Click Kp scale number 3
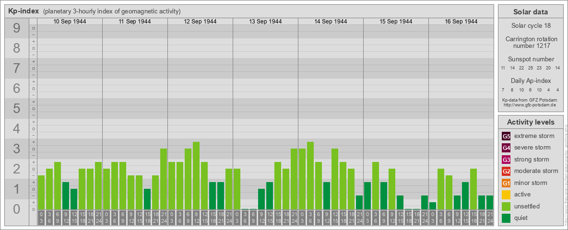568x230 pixels. [16, 149]
